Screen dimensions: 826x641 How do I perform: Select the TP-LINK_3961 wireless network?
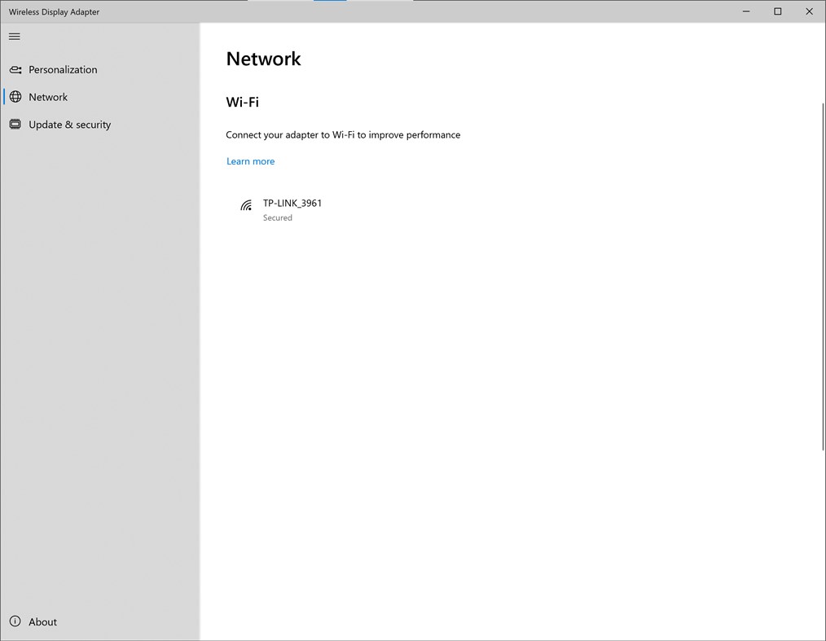coord(292,203)
